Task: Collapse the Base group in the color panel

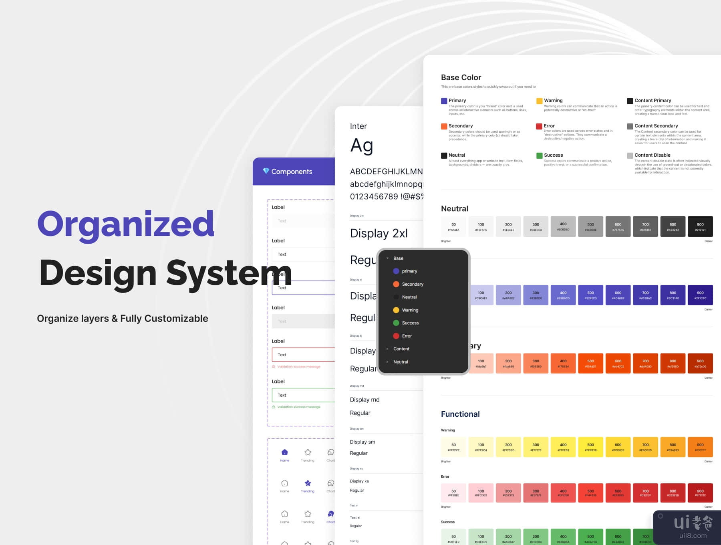Action: (x=387, y=258)
